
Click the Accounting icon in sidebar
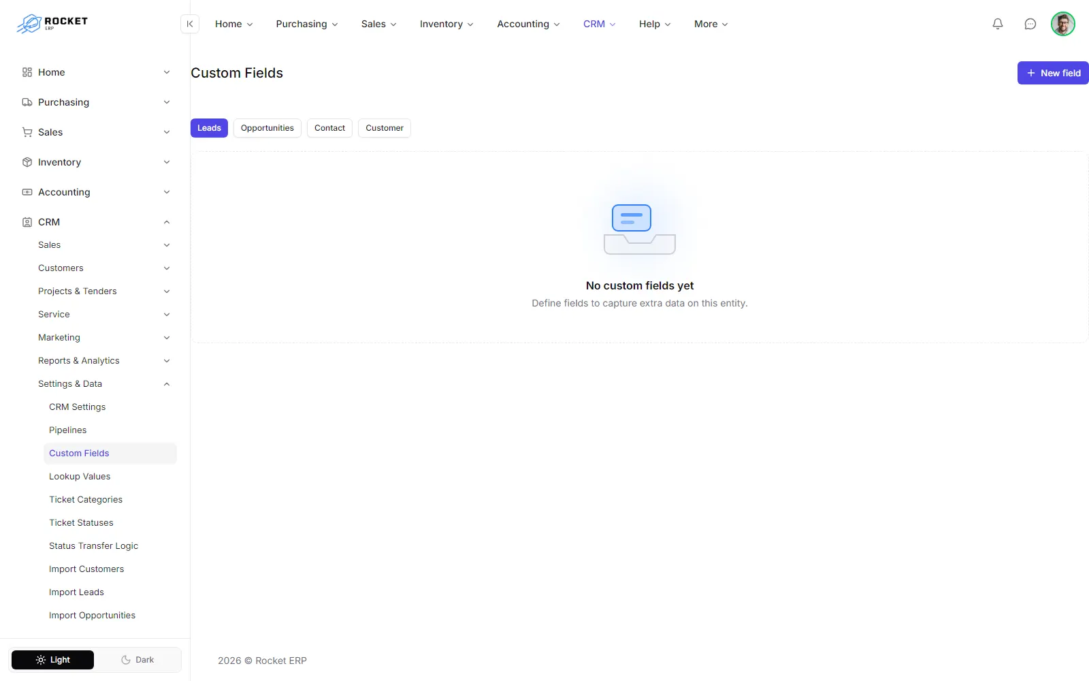coord(27,192)
